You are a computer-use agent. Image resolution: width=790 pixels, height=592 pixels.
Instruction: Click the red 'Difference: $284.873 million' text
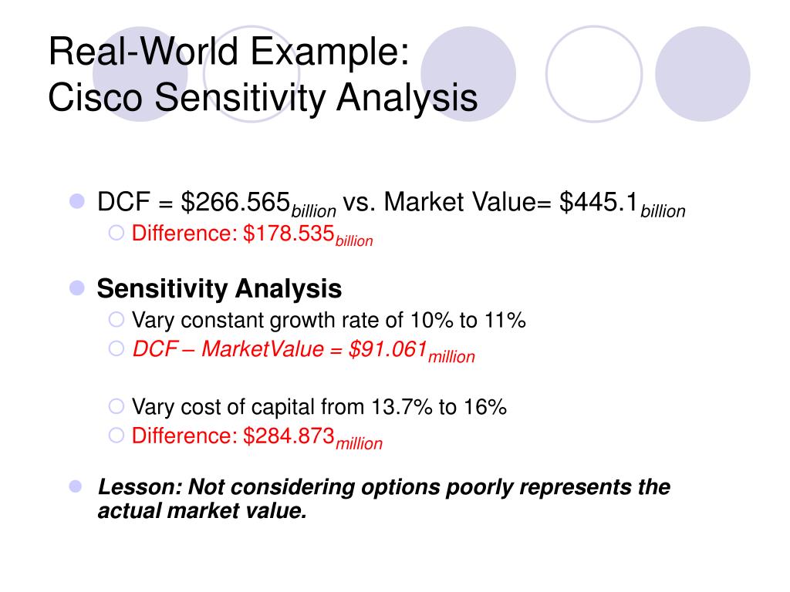point(257,438)
